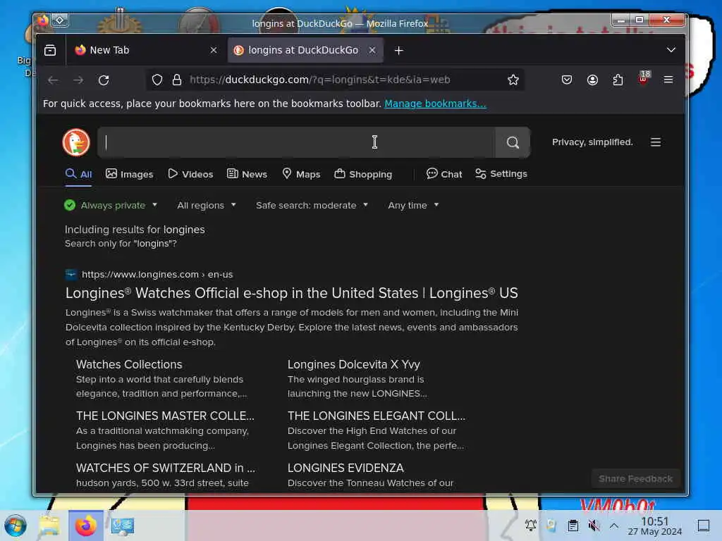Open the Watches Collections sublink

tap(129, 365)
